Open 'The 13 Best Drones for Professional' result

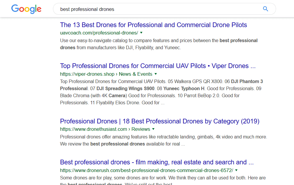pos(153,25)
